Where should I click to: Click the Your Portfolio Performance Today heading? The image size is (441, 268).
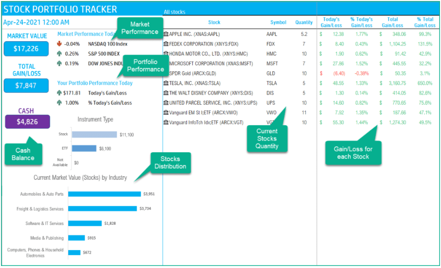point(95,83)
